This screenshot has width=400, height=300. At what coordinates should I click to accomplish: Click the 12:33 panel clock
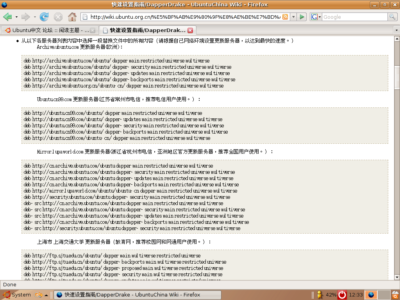pos(356,295)
